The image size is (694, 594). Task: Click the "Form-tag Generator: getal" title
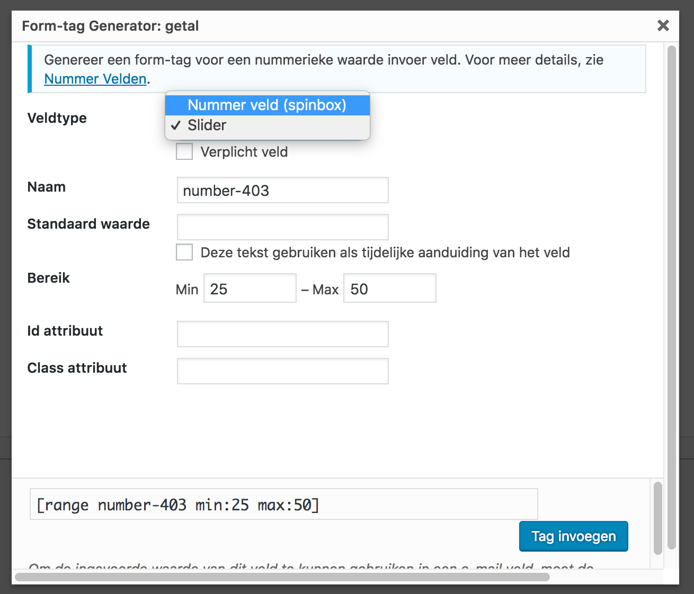pyautogui.click(x=110, y=26)
